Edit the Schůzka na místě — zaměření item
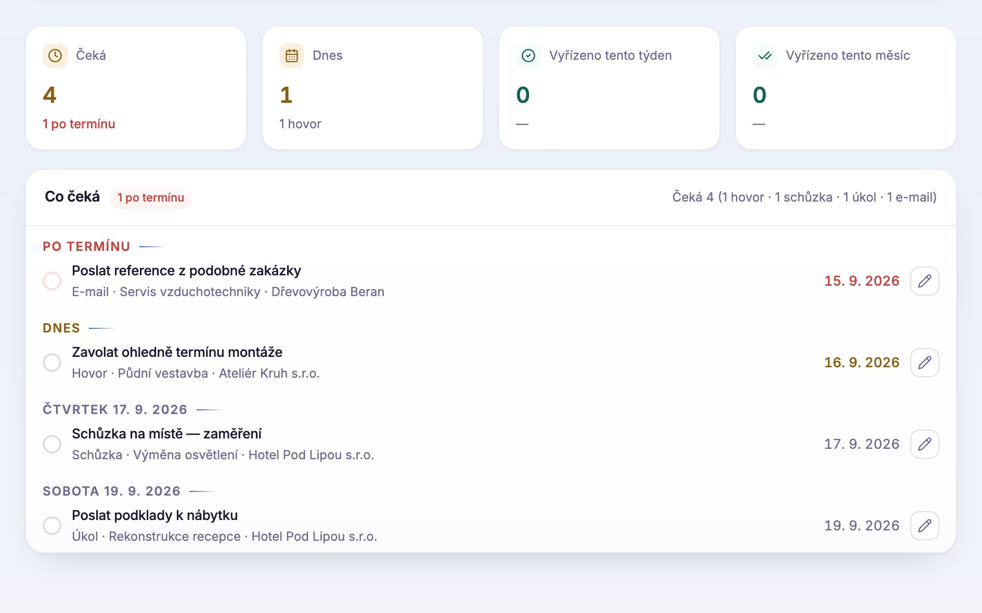 pos(925,444)
